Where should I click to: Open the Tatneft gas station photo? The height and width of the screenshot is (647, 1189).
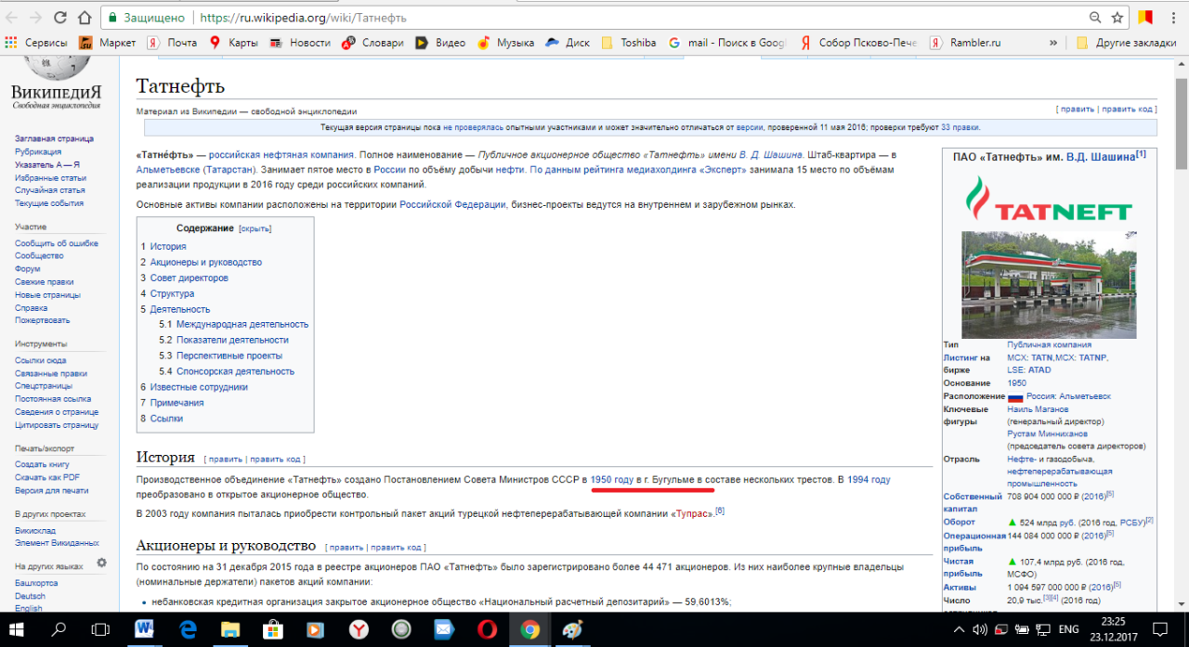pyautogui.click(x=1049, y=284)
